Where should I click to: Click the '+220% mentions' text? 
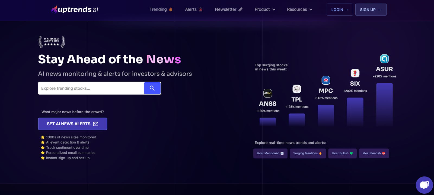coord(384,76)
